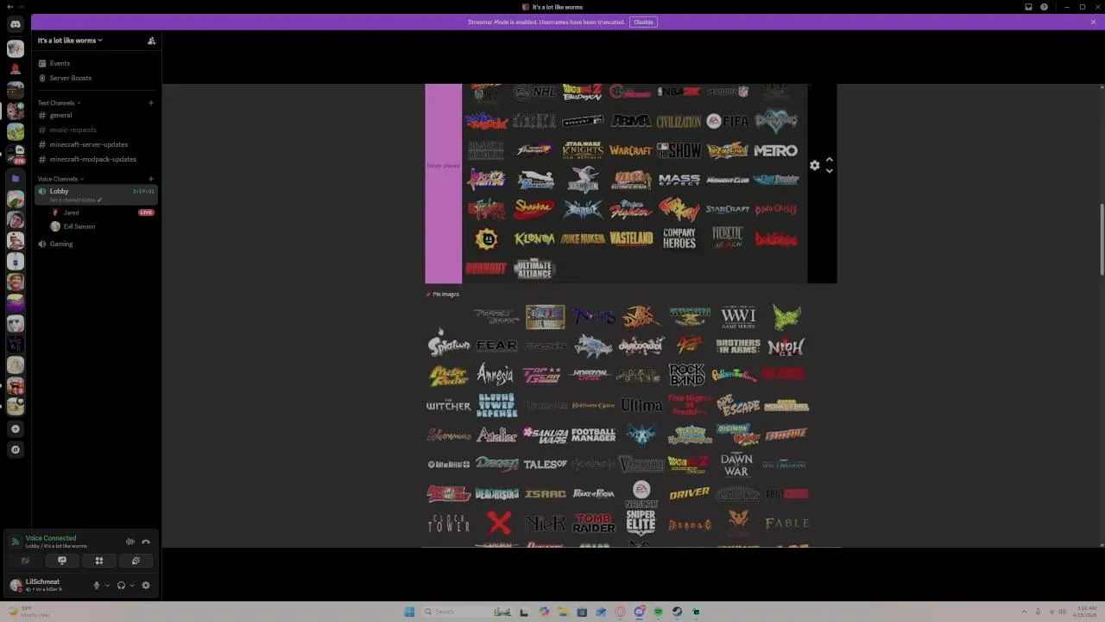Add a server plus icon
1105x622 pixels.
pyautogui.click(x=16, y=428)
